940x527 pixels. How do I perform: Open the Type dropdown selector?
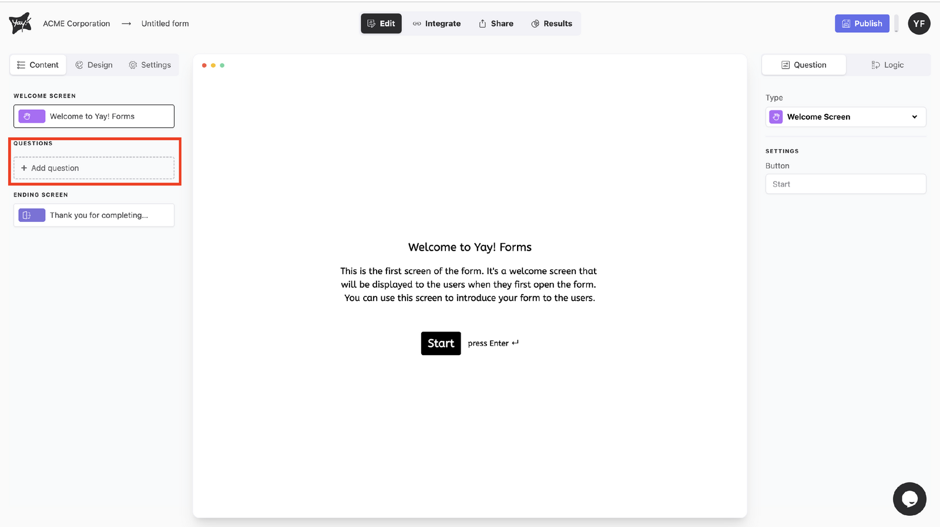pyautogui.click(x=845, y=117)
